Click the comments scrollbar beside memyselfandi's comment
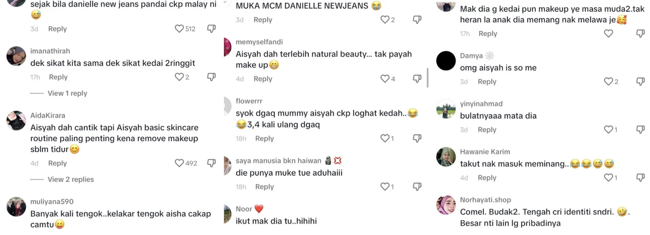Screen dimensions: 650x235 [x=427, y=78]
